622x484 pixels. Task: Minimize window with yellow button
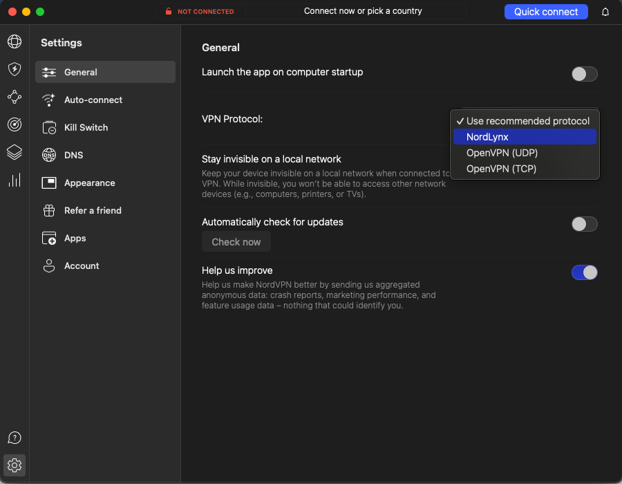tap(26, 12)
